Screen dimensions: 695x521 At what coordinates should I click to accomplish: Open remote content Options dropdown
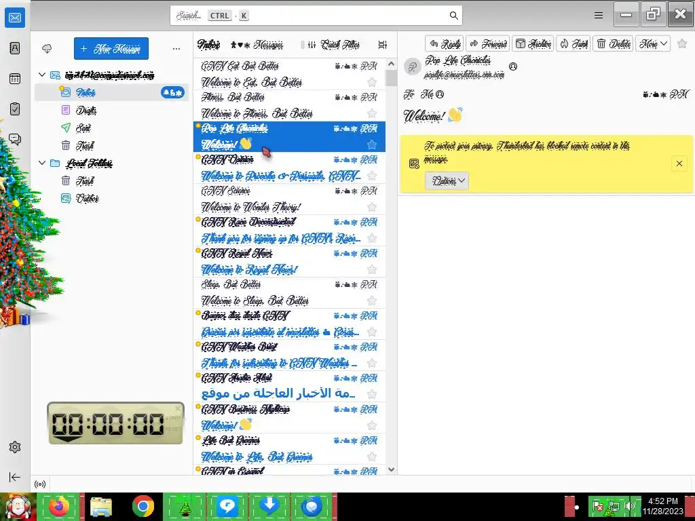coord(447,180)
